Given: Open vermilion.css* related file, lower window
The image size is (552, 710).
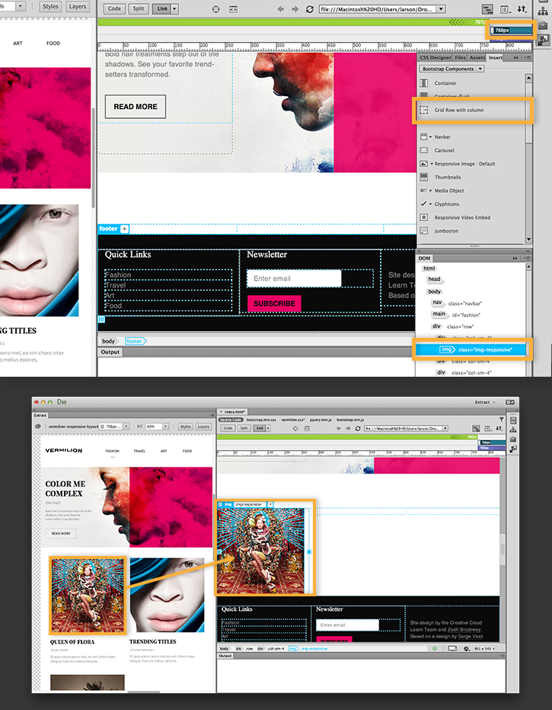Looking at the screenshot, I should pyautogui.click(x=293, y=419).
